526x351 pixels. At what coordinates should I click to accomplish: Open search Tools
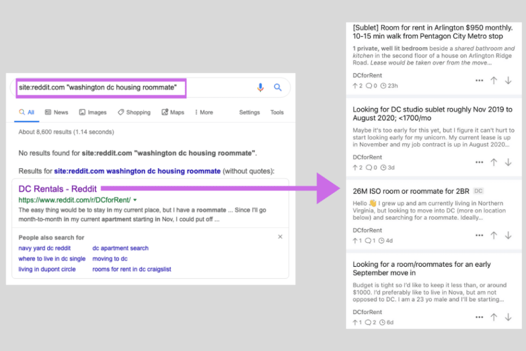tap(277, 113)
